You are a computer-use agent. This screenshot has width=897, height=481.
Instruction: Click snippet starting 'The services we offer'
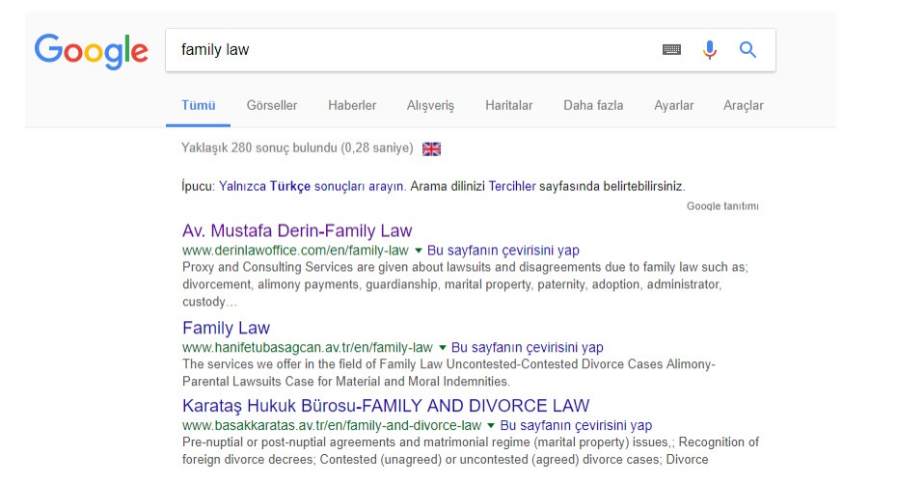(x=448, y=373)
